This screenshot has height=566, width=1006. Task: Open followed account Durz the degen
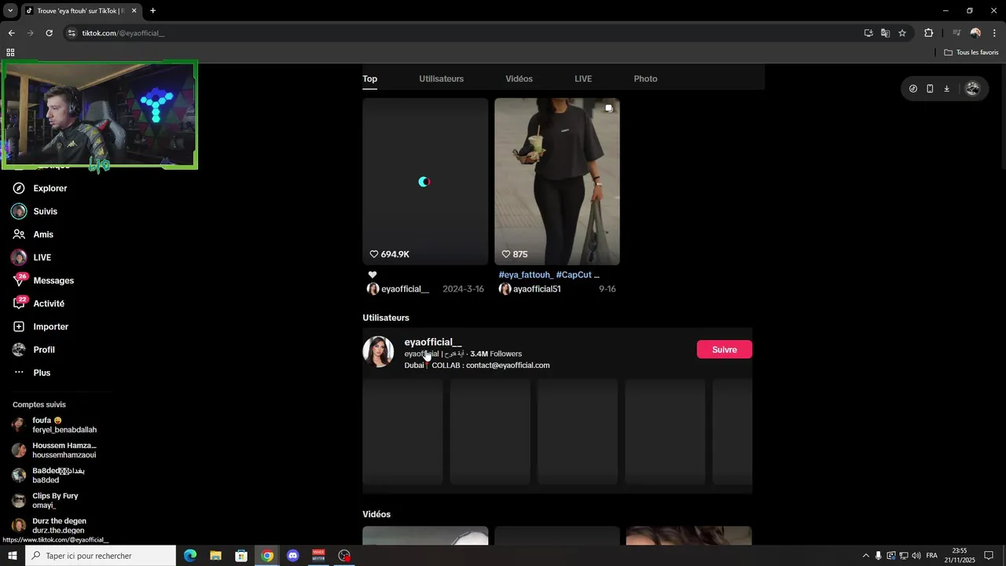tap(50, 526)
